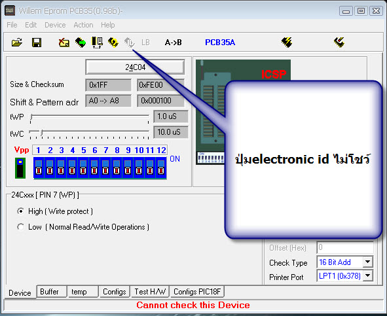Click the verify chip against buffer icon

(x=97, y=43)
